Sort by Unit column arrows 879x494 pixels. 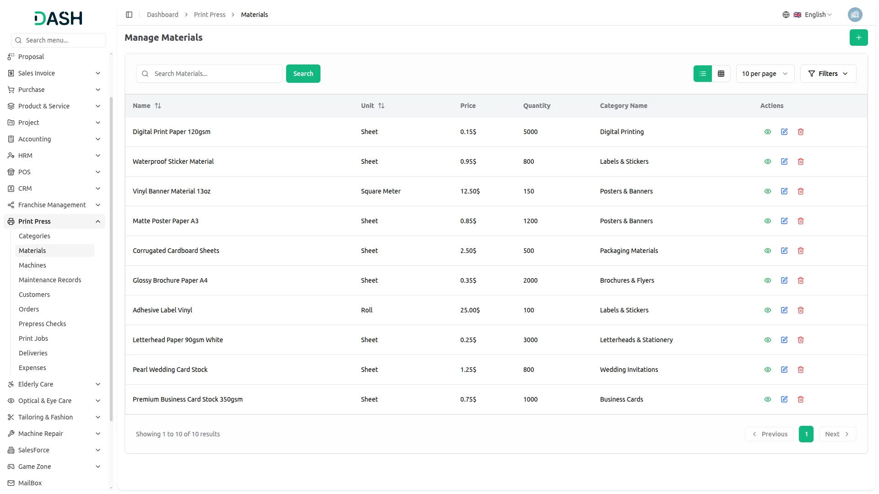(x=381, y=106)
